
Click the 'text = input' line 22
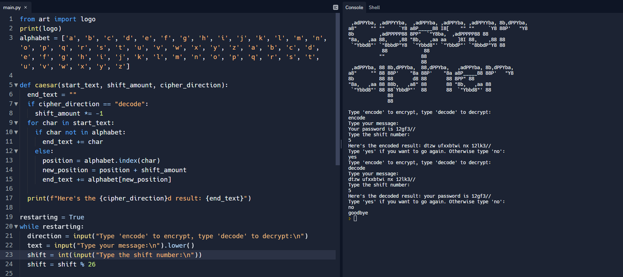click(111, 245)
